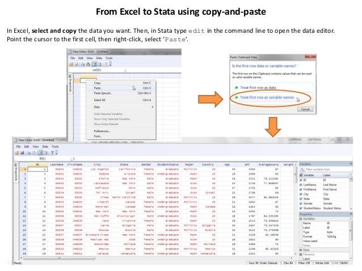362x271 pixels.
Task: Open File menu in upper Data Editor
Action: pos(73,58)
